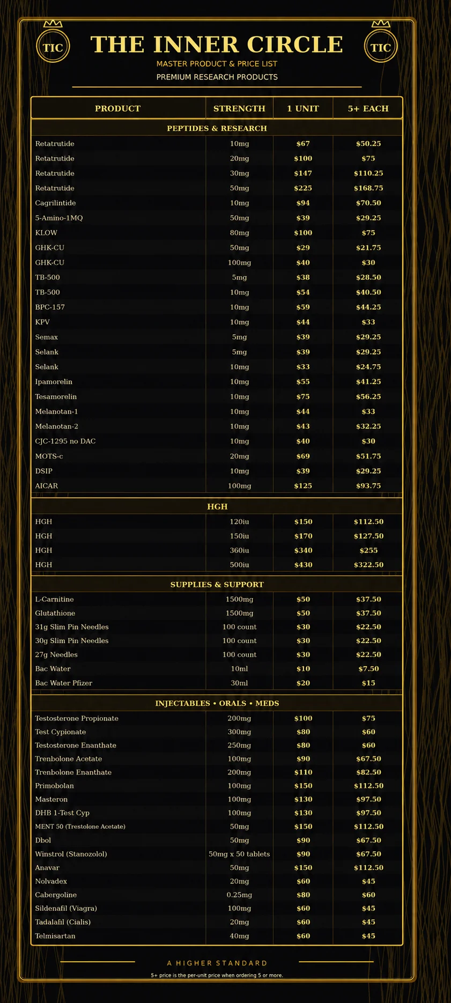This screenshot has width=451, height=1003.
Task: Click the $56.25 price for Tesamorelin
Action: (368, 397)
